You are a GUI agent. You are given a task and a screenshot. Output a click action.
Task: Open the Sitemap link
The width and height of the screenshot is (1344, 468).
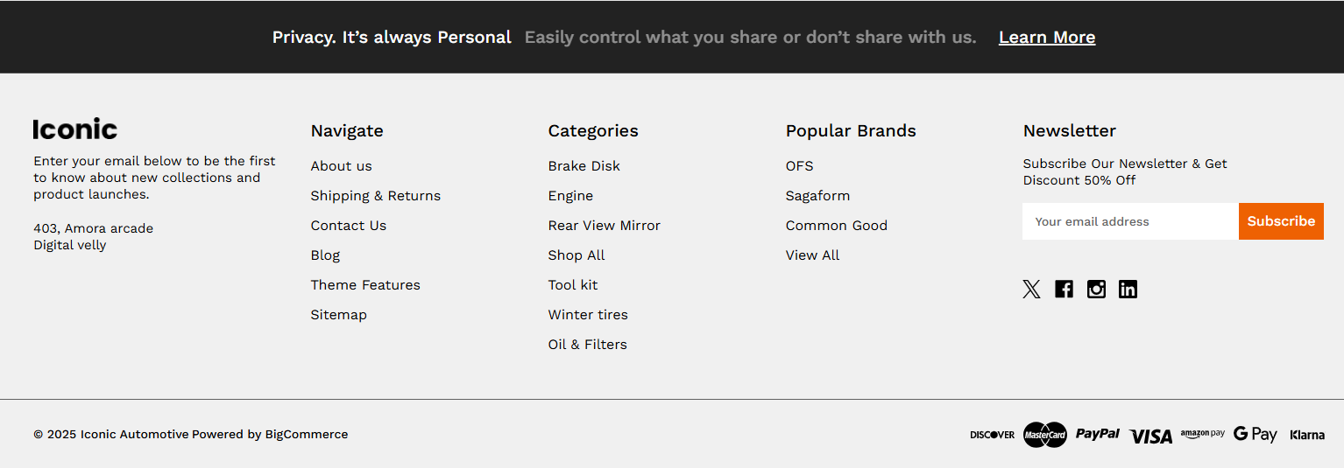point(338,315)
